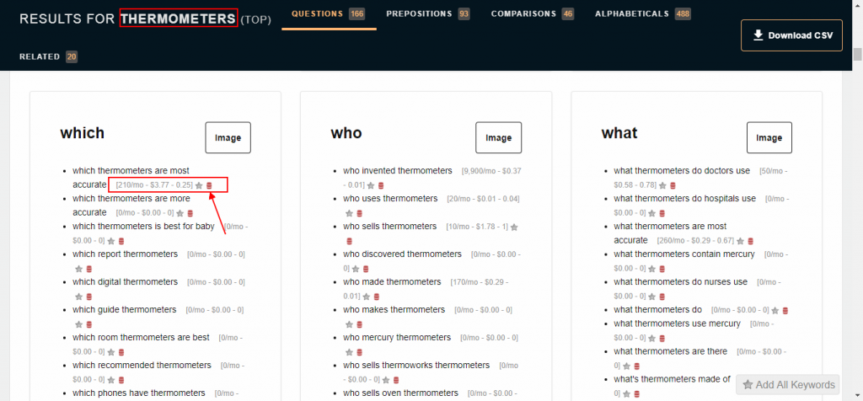The image size is (863, 401).
Task: Star 'what thermometers contain mercury' keyword
Action: [629, 269]
